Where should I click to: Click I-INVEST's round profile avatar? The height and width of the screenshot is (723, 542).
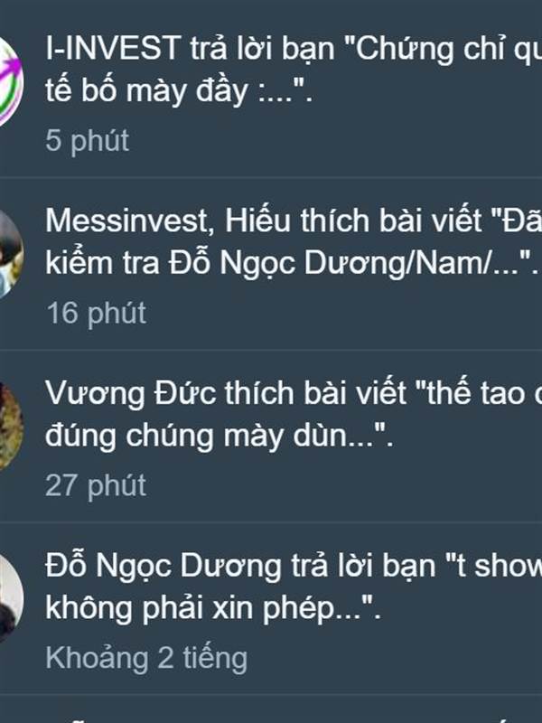pyautogui.click(x=9, y=81)
